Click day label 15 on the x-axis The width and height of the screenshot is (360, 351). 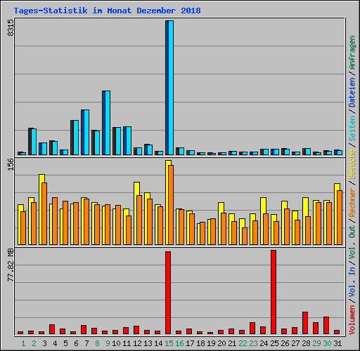click(169, 343)
